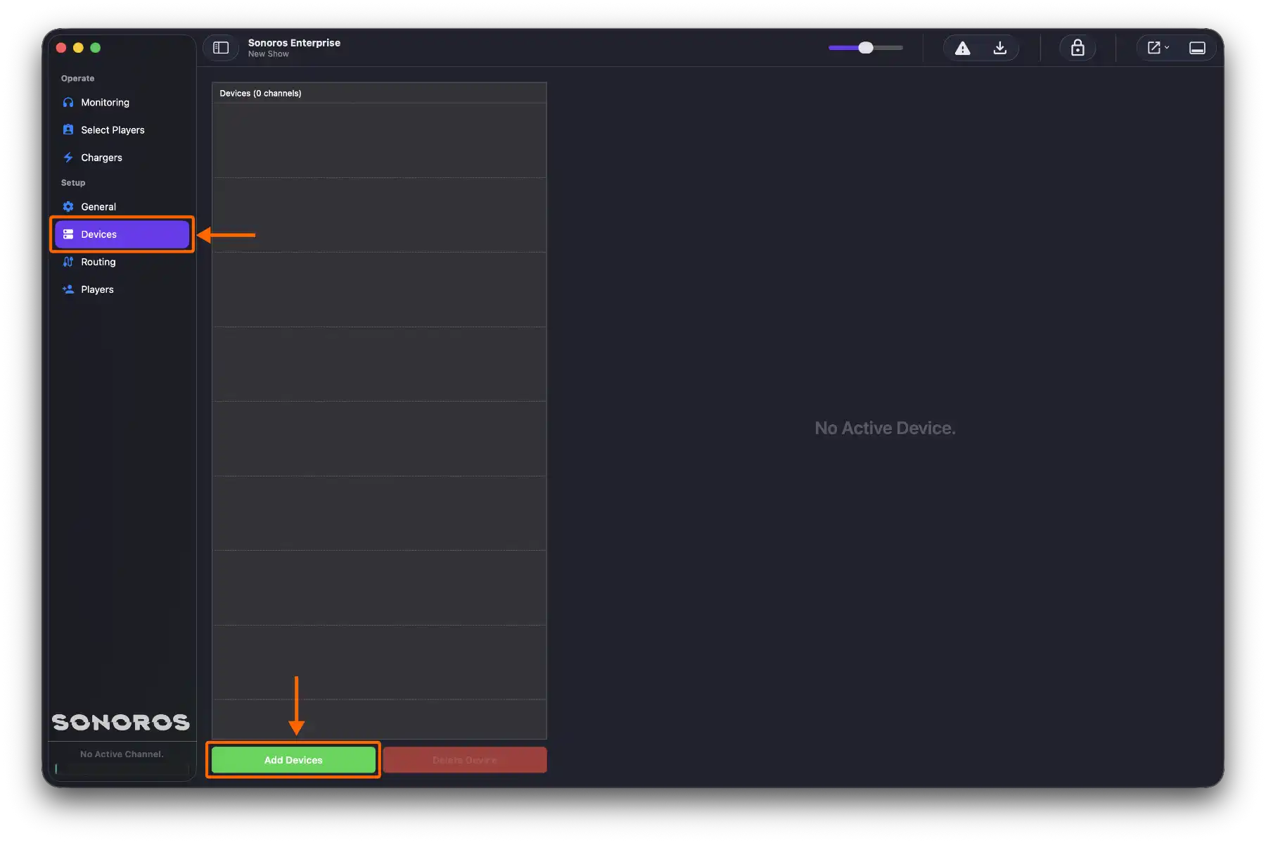
Task: Click the Routing icon in sidebar
Action: (x=68, y=262)
